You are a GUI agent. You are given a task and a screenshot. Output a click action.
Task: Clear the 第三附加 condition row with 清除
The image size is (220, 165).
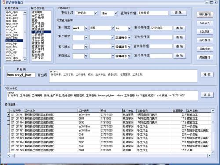(180, 47)
